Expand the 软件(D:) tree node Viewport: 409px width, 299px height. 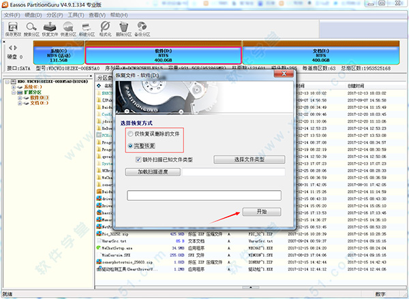(20, 98)
